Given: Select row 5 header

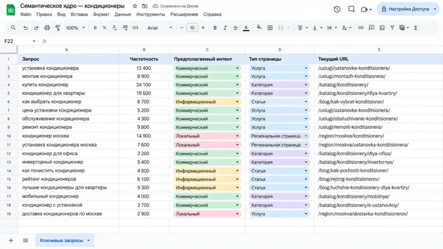Looking at the screenshot, I should (x=9, y=93).
